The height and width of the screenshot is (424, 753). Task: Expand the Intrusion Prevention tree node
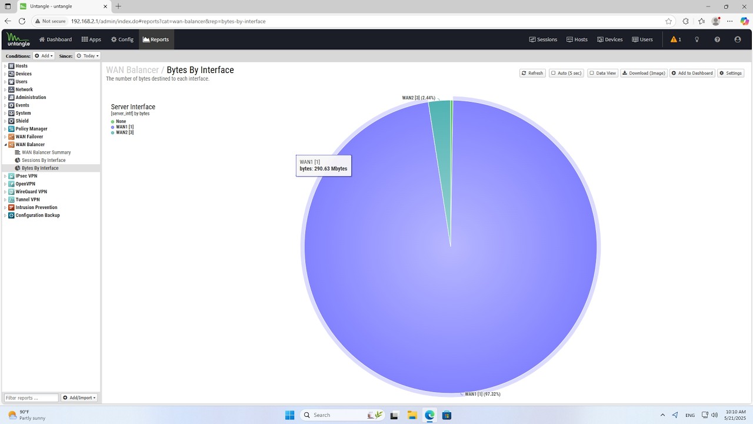tap(5, 207)
